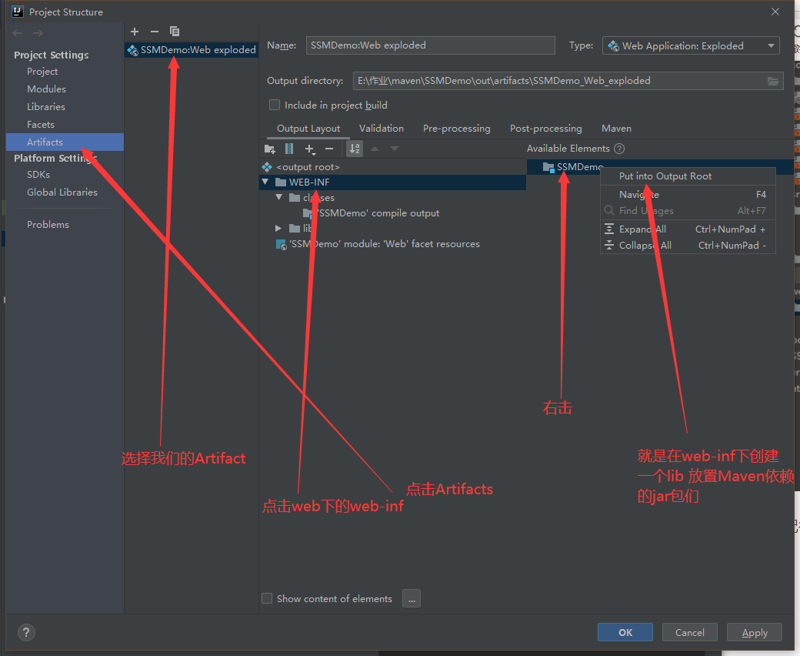Enable Show content of elements checkbox
Image resolution: width=800 pixels, height=656 pixels.
[267, 598]
